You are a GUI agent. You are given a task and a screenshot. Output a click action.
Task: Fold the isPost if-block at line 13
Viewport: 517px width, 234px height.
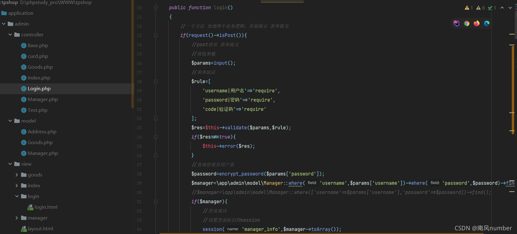tap(156, 35)
